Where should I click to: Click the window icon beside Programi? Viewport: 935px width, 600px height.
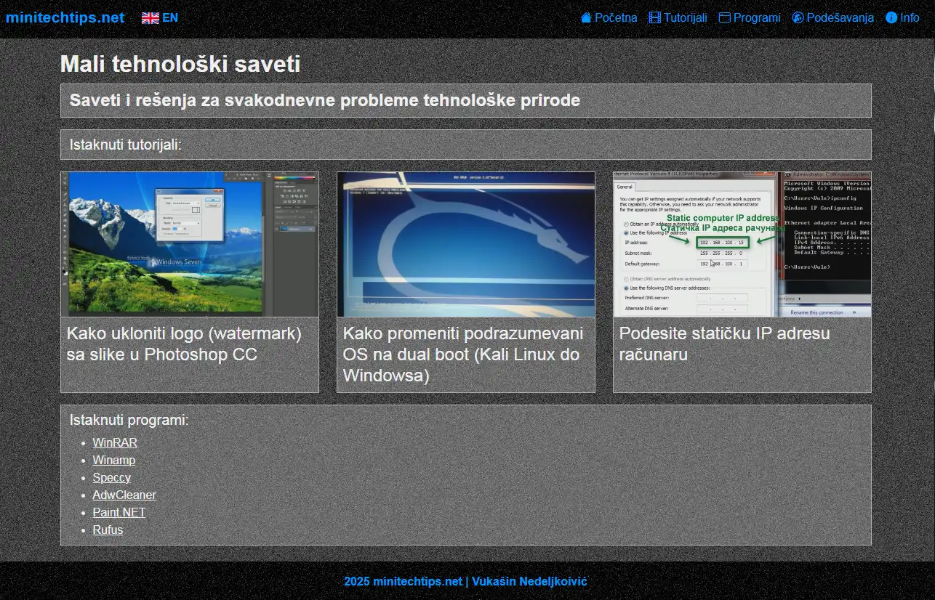[x=724, y=18]
